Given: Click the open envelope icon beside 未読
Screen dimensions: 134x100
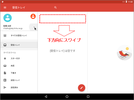Looking at the screenshot, I should pyautogui.click(x=5, y=66).
